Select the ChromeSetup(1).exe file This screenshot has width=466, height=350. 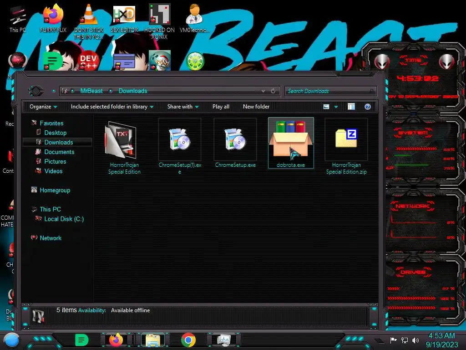[180, 146]
